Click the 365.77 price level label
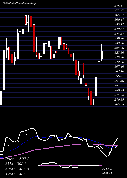 [119, 15]
